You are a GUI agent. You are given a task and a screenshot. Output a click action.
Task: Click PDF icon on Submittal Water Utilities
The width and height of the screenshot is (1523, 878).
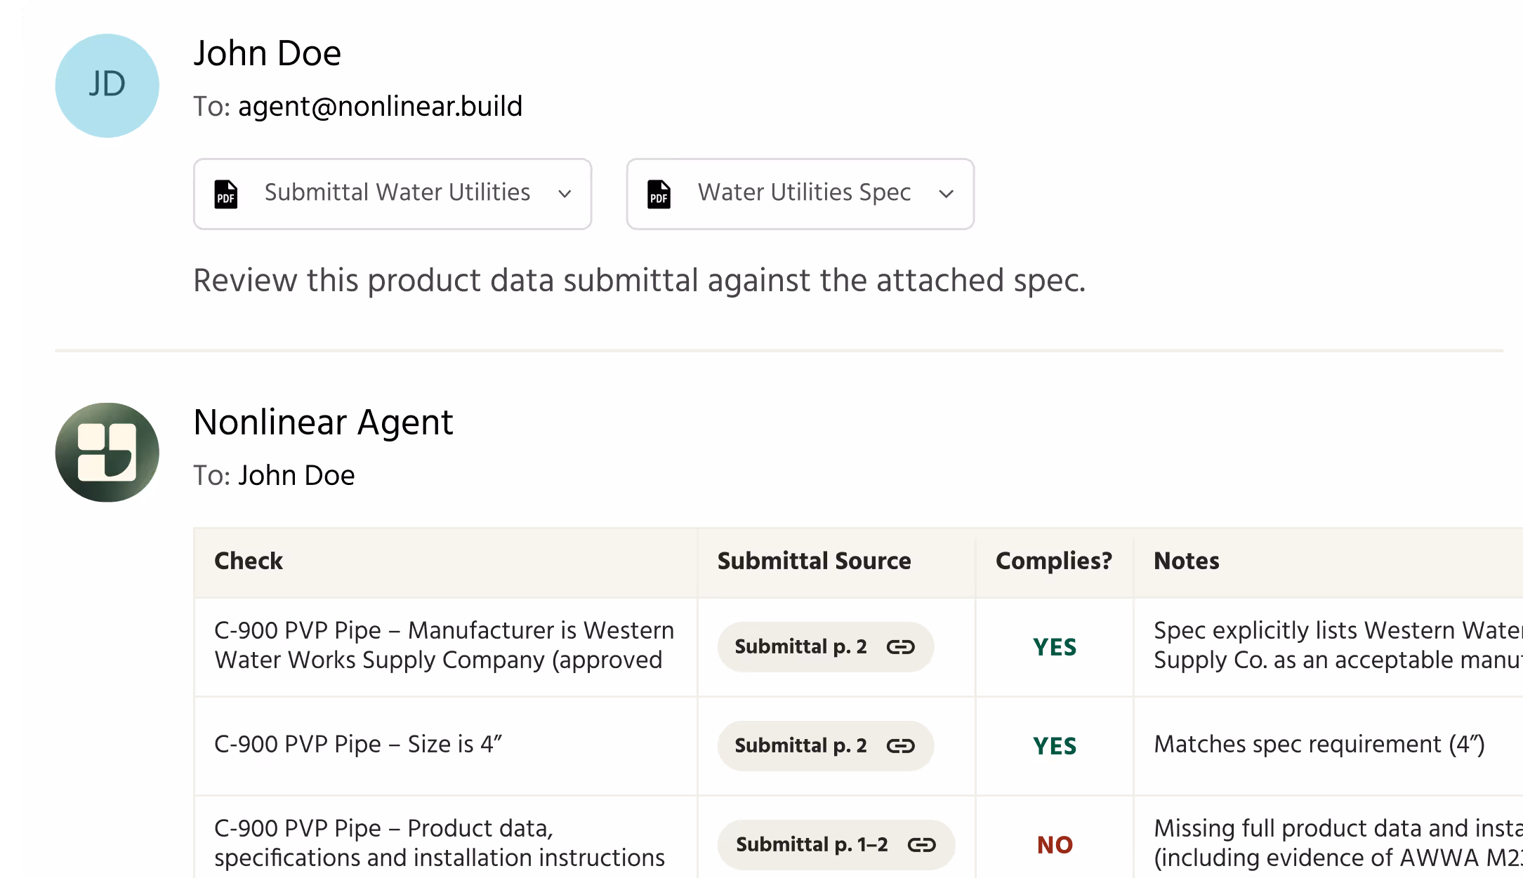point(226,194)
